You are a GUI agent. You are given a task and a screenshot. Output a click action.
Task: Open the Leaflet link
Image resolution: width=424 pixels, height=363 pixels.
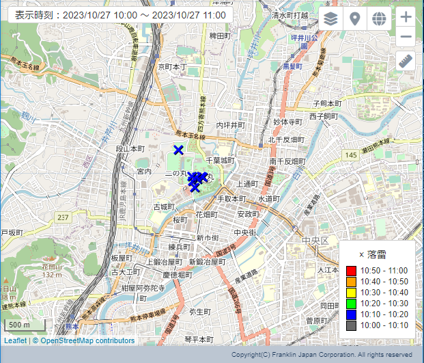[16, 340]
